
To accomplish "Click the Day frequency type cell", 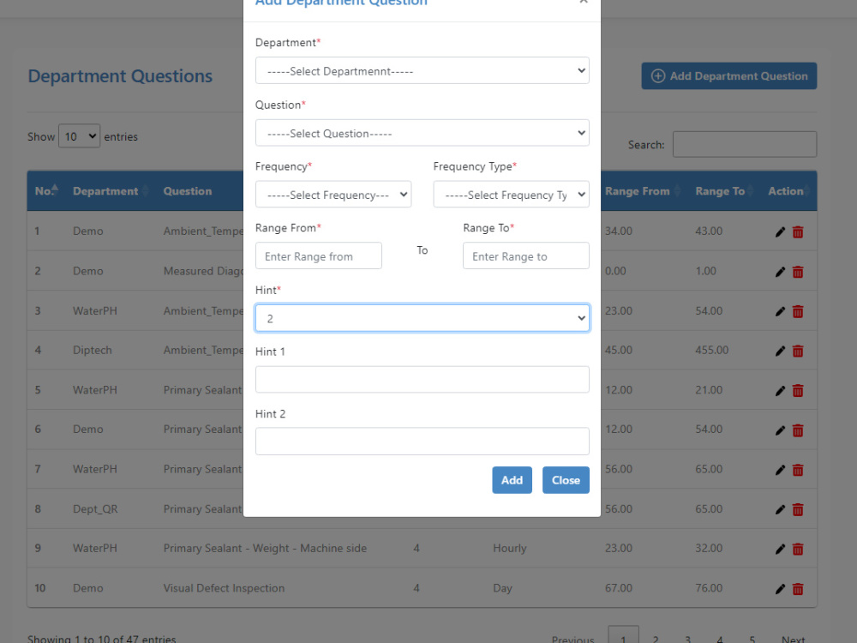I will [x=502, y=588].
